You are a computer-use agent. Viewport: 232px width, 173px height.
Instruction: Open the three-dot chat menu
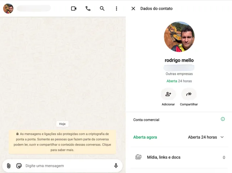point(116,9)
